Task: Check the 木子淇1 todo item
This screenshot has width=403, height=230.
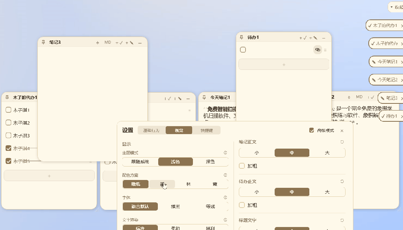Action: (9, 110)
